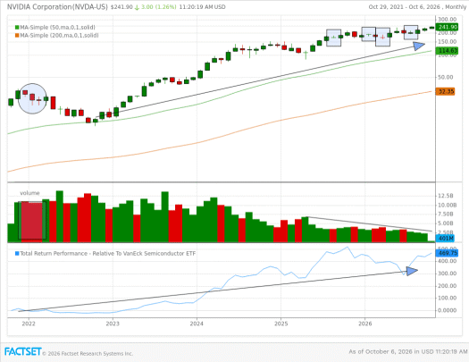Click the 7.50B volume axis label
The height and width of the screenshot is (362, 469).
click(447, 215)
